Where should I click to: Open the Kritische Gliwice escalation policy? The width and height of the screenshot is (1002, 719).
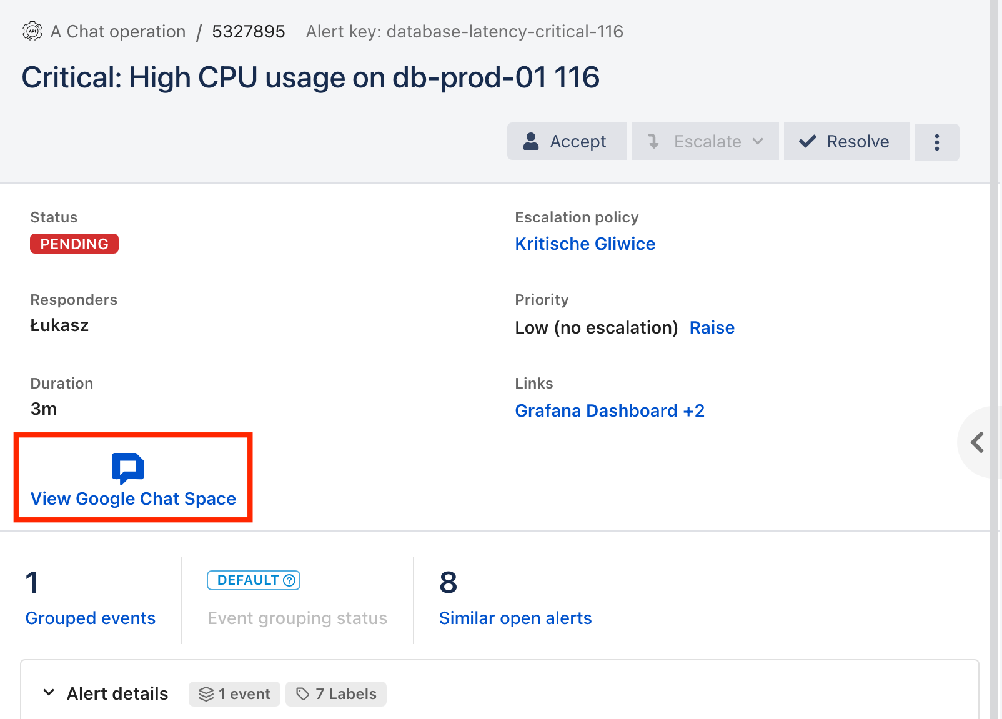[x=585, y=244]
